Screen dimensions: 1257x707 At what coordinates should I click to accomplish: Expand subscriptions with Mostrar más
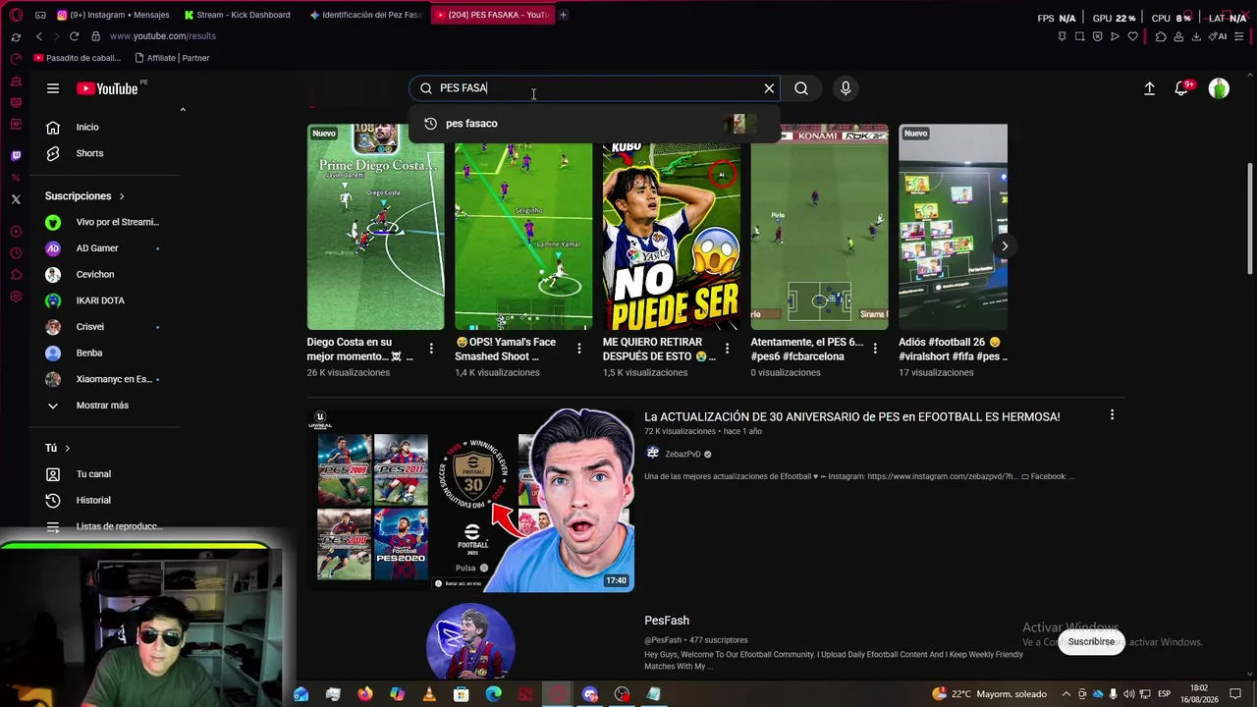102,406
